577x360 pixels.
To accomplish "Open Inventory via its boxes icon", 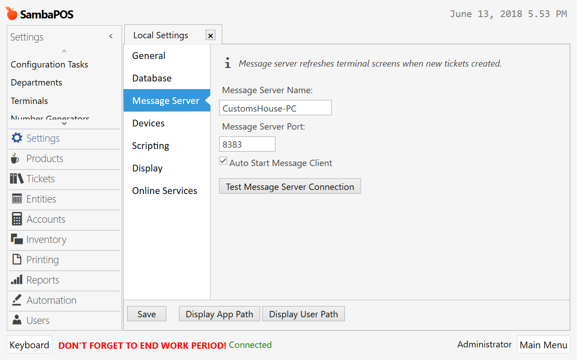I will 17,239.
